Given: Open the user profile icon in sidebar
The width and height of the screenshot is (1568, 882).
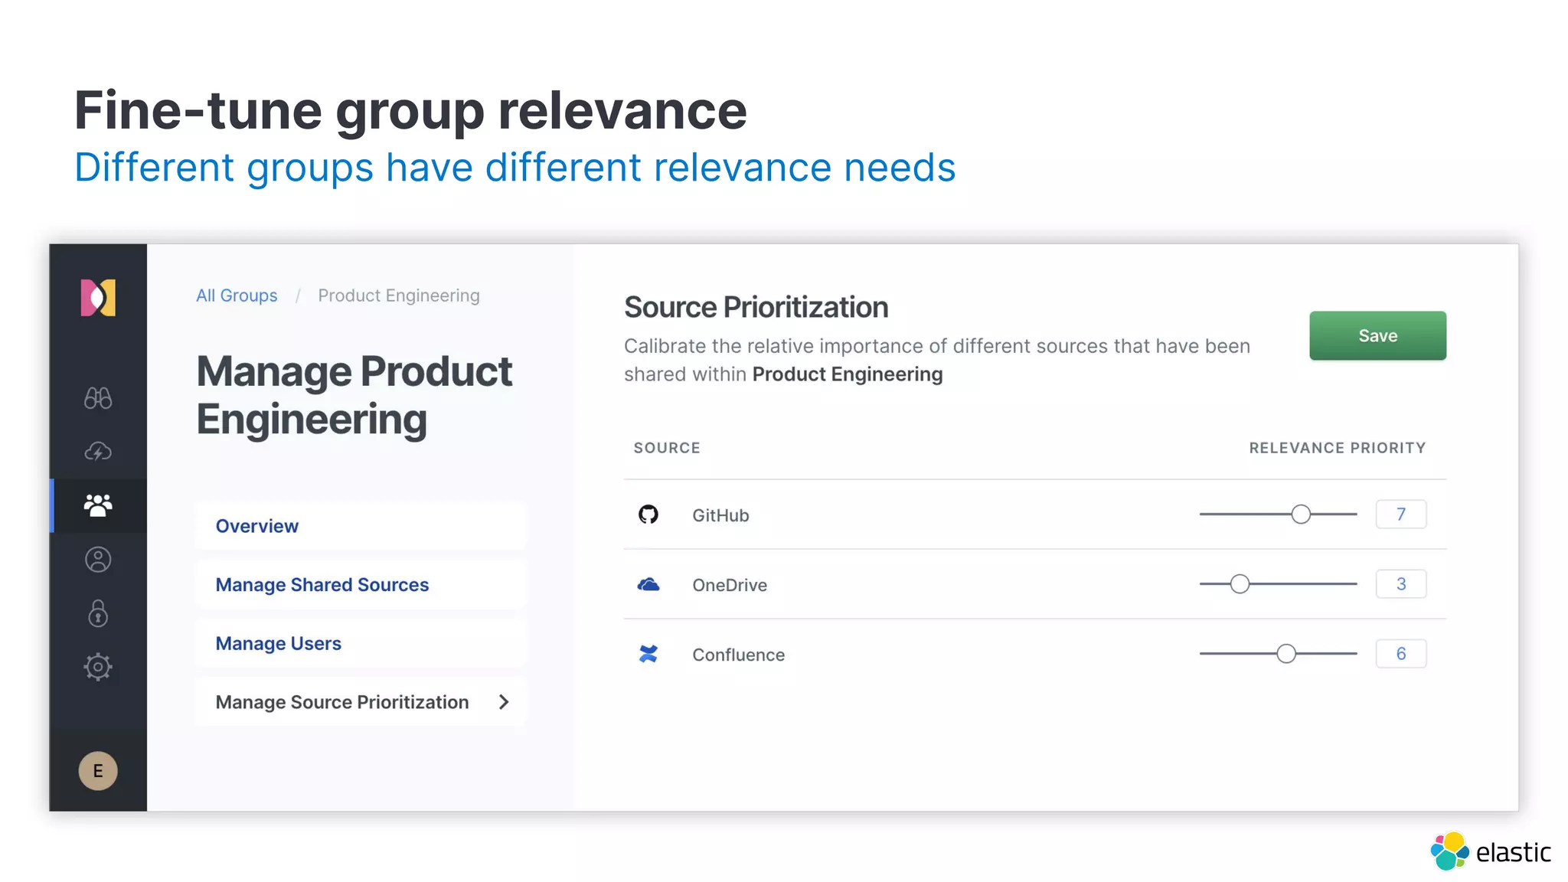Looking at the screenshot, I should click(x=98, y=560).
